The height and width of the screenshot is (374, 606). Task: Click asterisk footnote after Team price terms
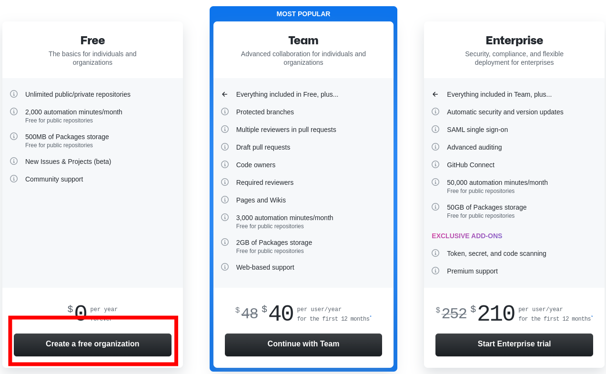[371, 316]
